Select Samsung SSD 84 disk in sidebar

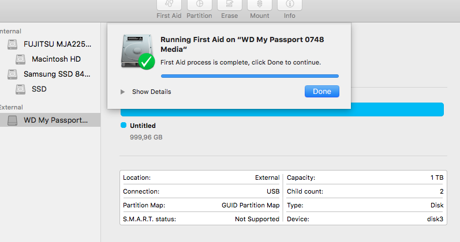pos(57,74)
